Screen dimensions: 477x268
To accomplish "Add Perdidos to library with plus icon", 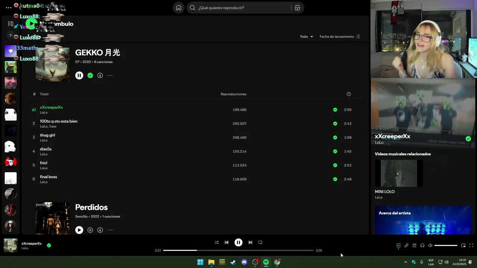I will pos(90,230).
